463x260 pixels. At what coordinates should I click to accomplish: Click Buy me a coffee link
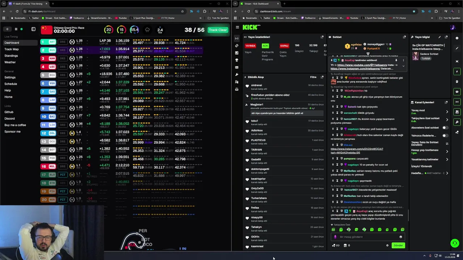pyautogui.click(x=15, y=125)
